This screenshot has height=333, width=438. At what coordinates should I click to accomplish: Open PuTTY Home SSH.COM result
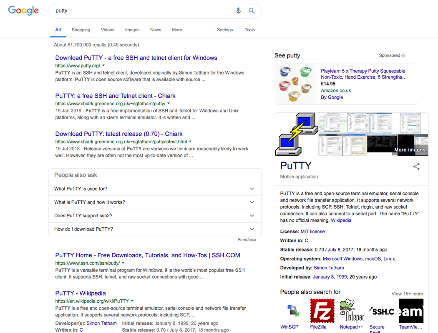148,255
